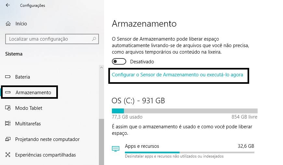This screenshot has height=165, width=283.
Task: Click the Armazenamento drive icon in sidebar
Action: [8, 92]
